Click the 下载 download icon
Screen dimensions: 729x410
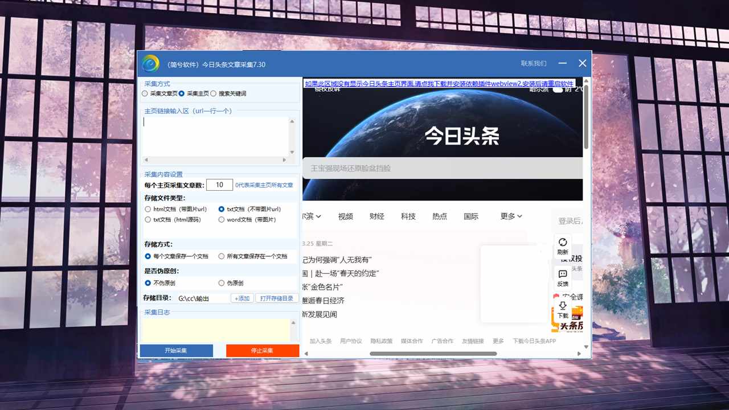pos(563,307)
